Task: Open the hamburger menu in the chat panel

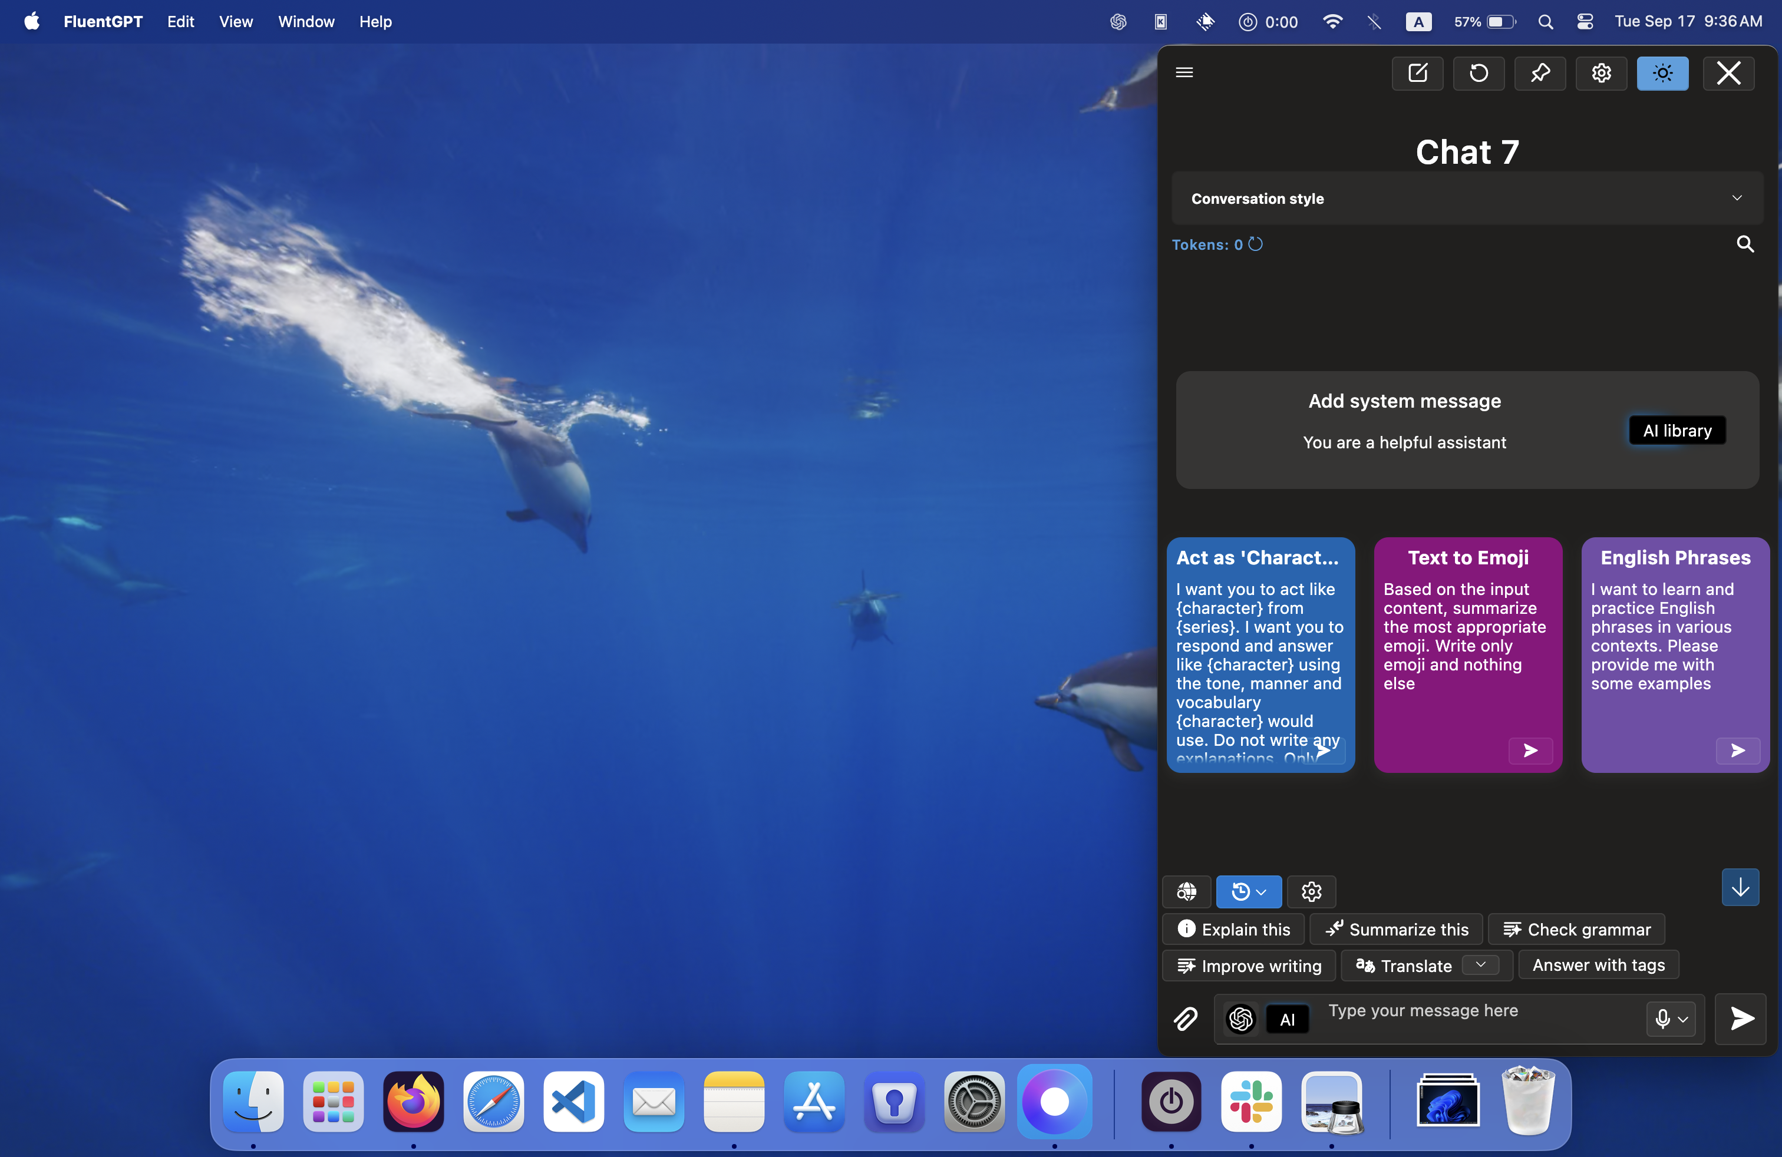Action: click(x=1184, y=72)
